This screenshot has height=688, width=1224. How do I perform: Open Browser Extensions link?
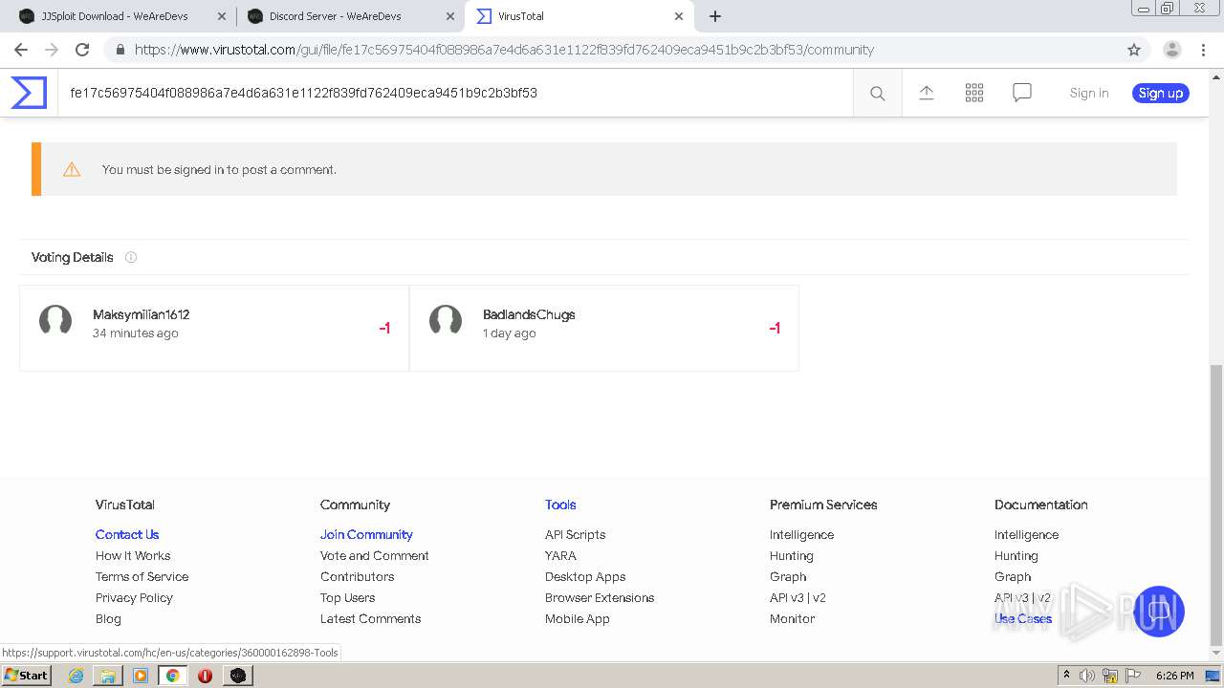(600, 597)
